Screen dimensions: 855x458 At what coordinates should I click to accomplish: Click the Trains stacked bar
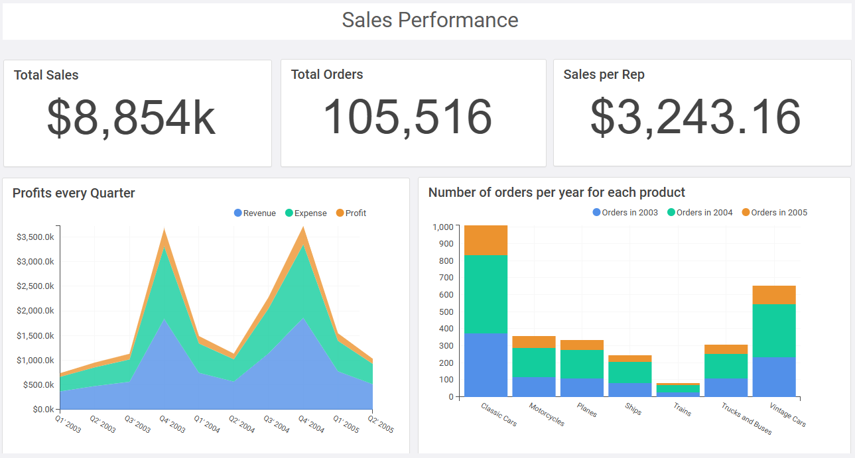click(678, 390)
